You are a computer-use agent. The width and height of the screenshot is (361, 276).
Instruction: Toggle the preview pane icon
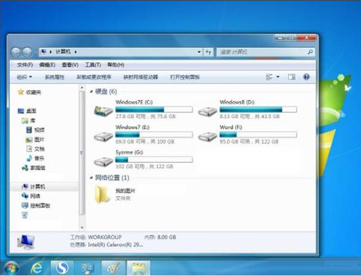pos(291,77)
